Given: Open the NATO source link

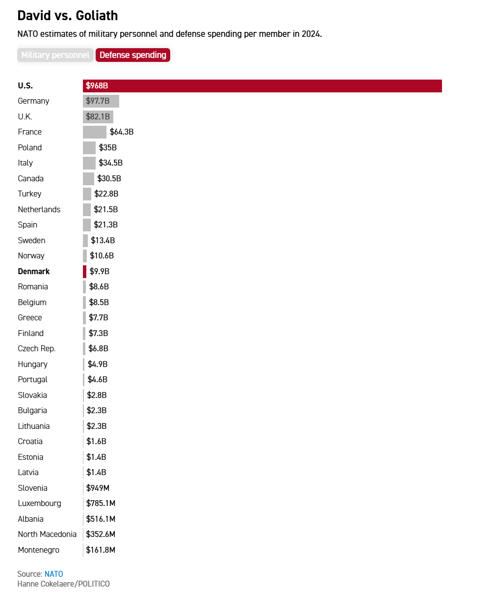Looking at the screenshot, I should point(54,574).
